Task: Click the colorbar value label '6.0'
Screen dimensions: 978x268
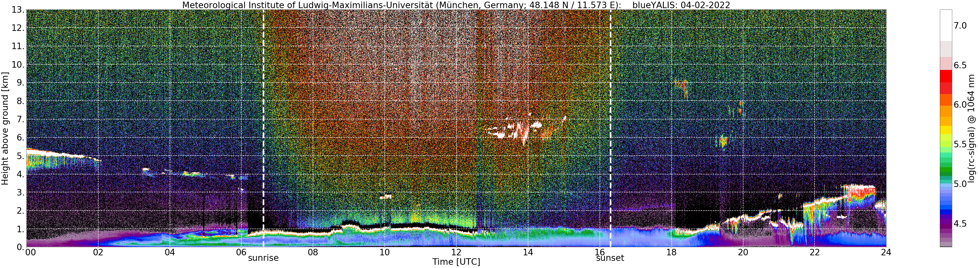Action: coord(960,105)
